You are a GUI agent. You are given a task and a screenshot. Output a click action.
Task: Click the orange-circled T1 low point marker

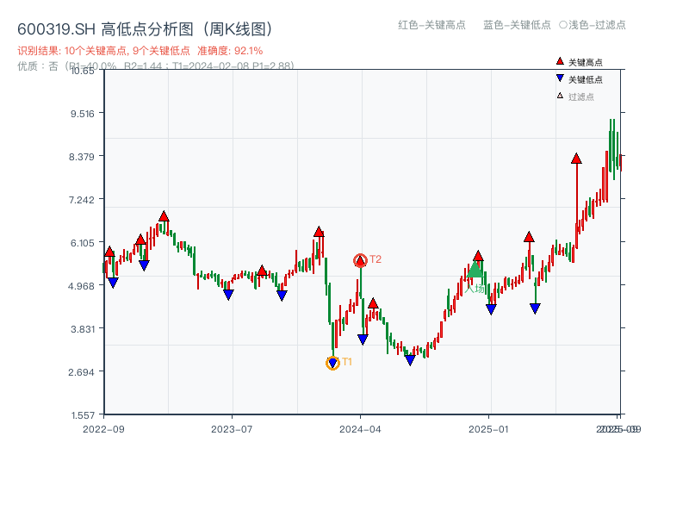333,362
